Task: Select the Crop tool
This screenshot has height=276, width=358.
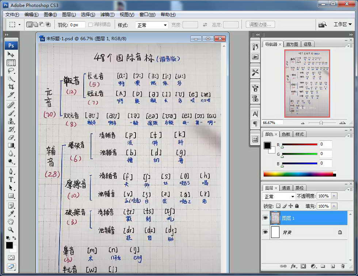Action: pos(11,87)
